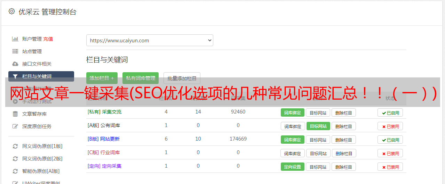Click the [C版] 行业词库 column name

(x=104, y=152)
